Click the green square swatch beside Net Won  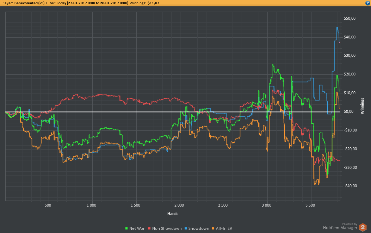coord(126,228)
